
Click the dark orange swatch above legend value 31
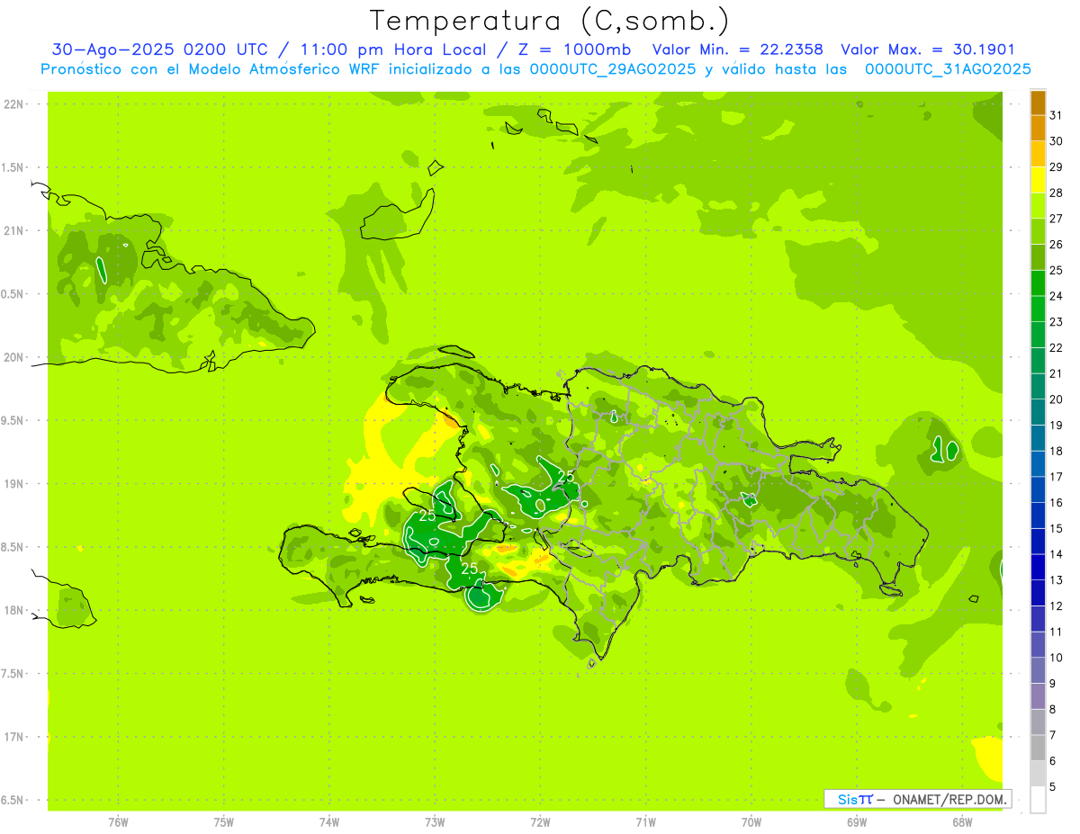pos(1038,103)
